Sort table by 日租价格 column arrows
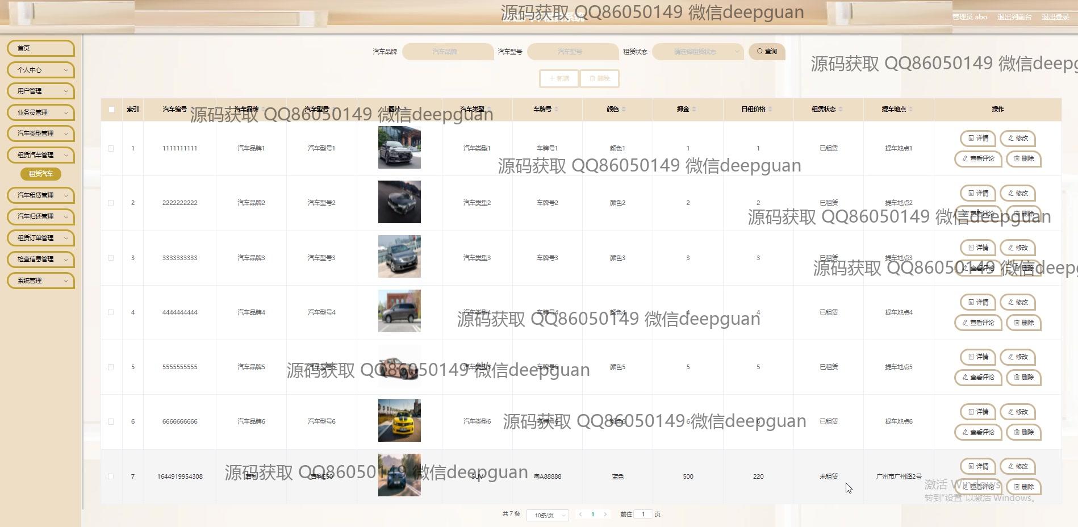1078x527 pixels. click(x=770, y=109)
